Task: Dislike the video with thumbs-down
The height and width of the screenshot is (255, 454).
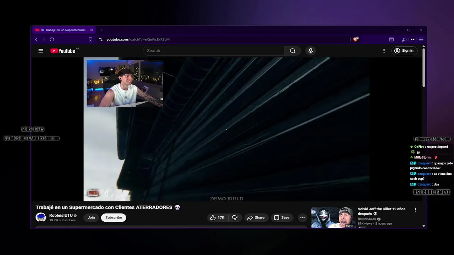Action: pos(235,217)
